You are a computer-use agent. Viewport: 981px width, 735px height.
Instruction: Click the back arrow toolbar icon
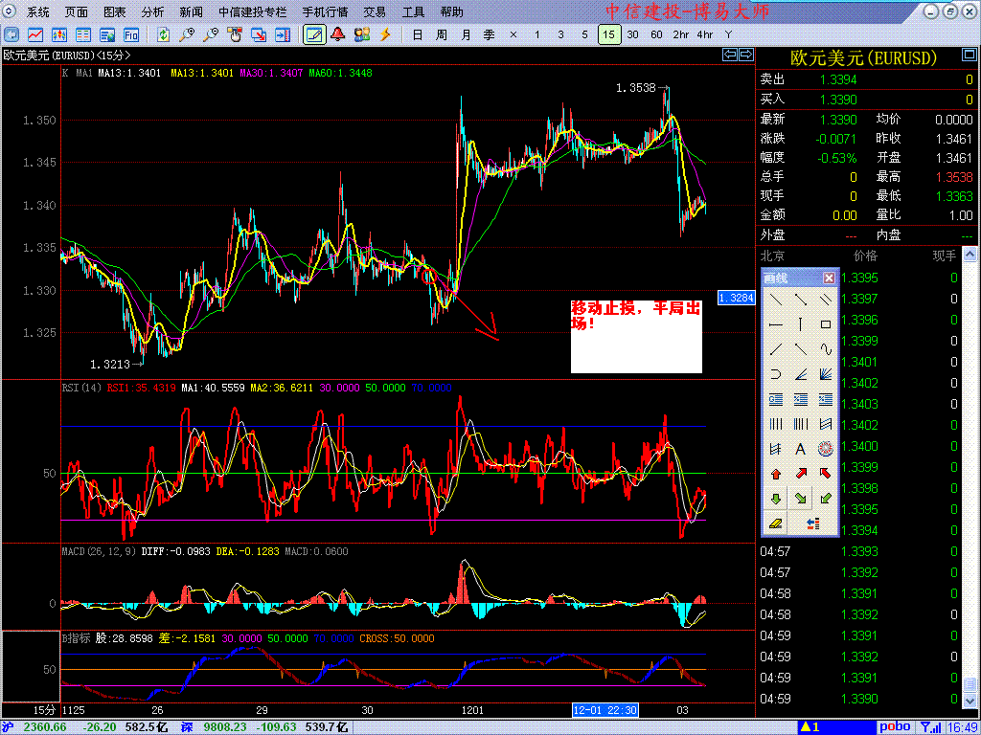point(11,34)
